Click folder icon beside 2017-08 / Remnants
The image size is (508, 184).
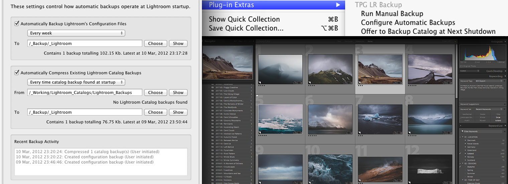(212, 124)
